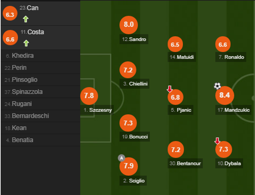This screenshot has height=195, width=255.
Task: Click the Bonucci name label
Action: click(x=135, y=137)
